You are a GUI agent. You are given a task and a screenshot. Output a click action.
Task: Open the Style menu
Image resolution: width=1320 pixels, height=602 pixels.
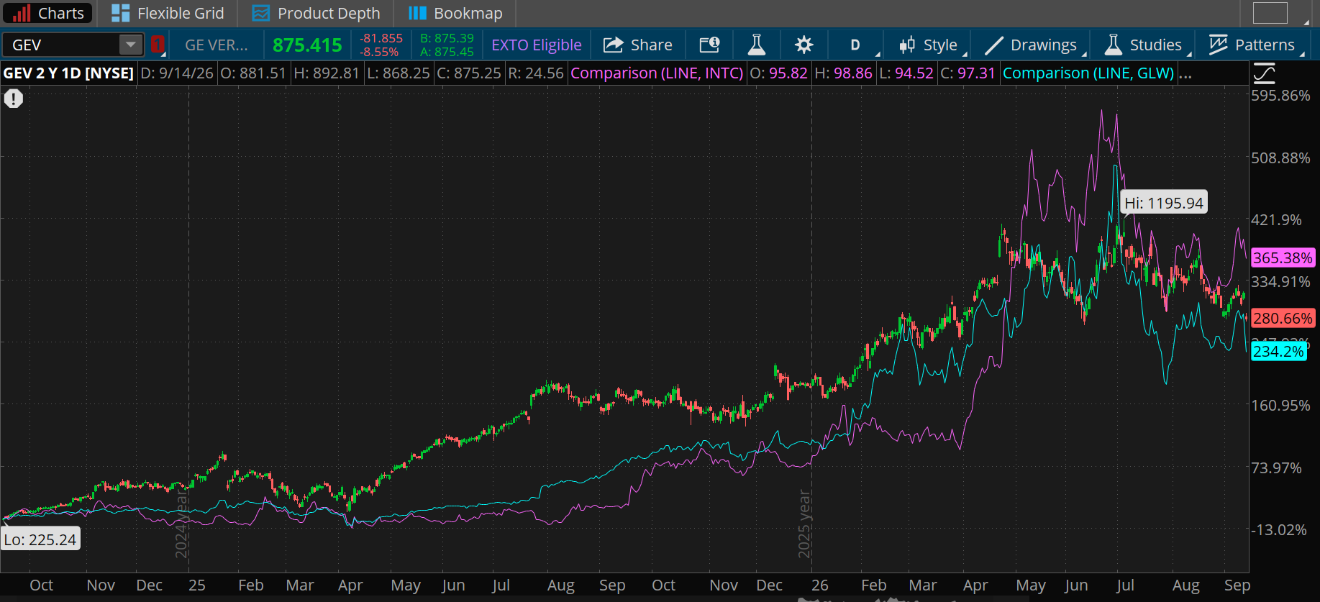click(929, 45)
